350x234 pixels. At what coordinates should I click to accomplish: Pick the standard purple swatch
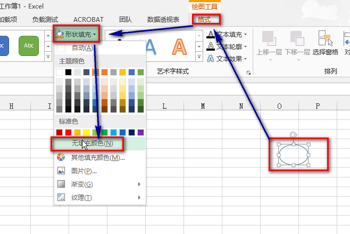pos(140,132)
